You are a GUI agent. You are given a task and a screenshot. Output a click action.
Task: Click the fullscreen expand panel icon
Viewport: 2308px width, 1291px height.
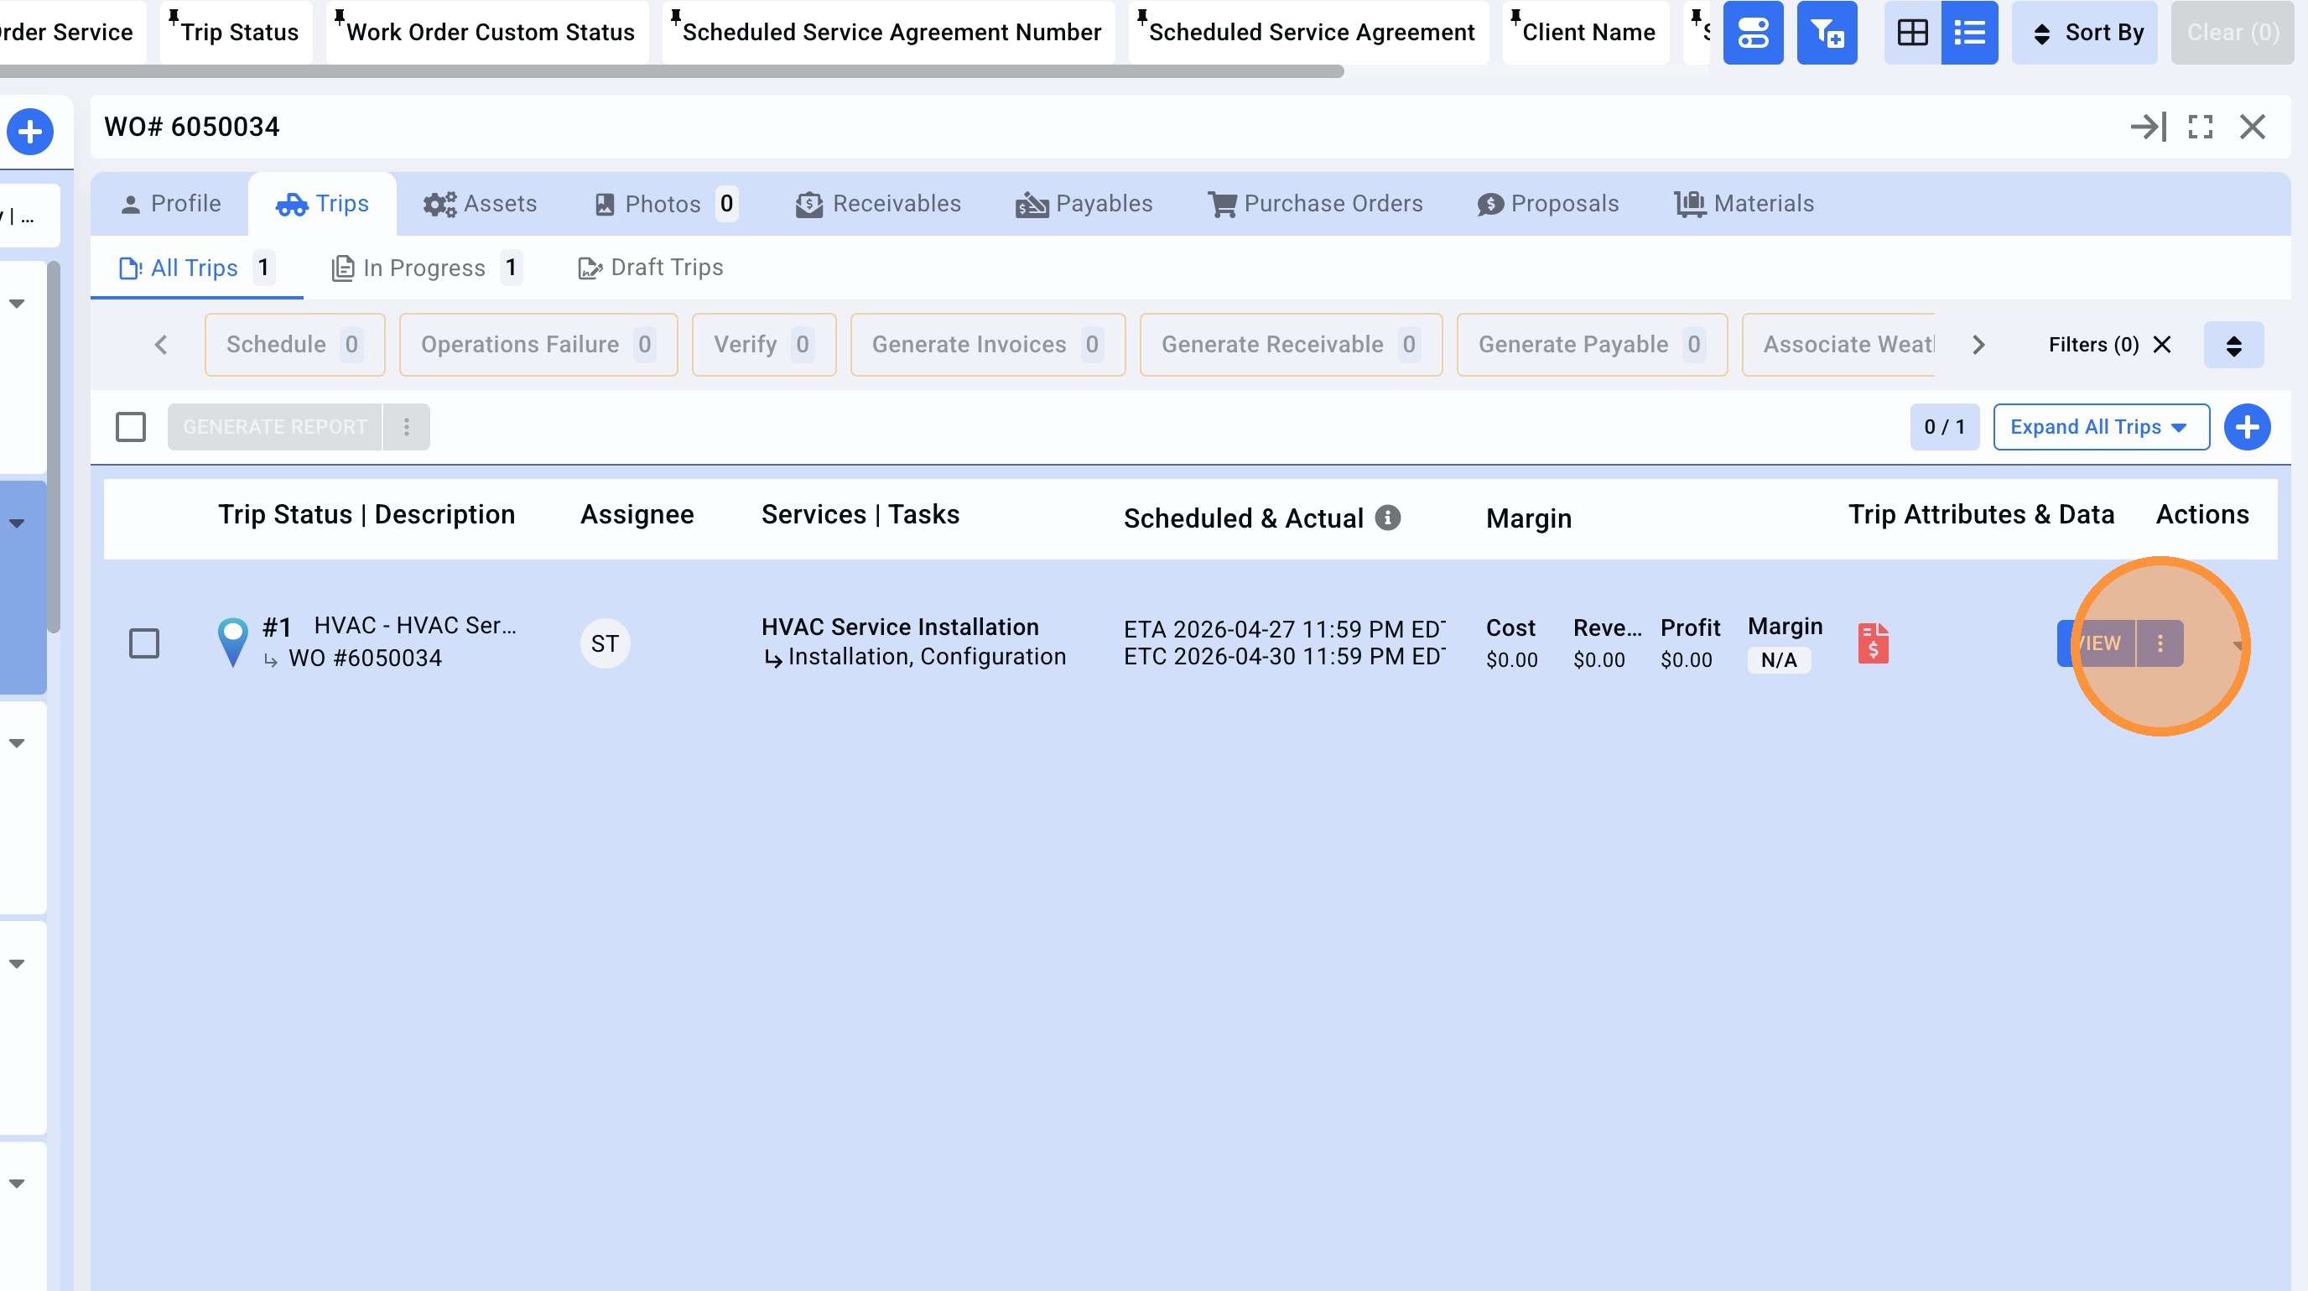click(2201, 128)
